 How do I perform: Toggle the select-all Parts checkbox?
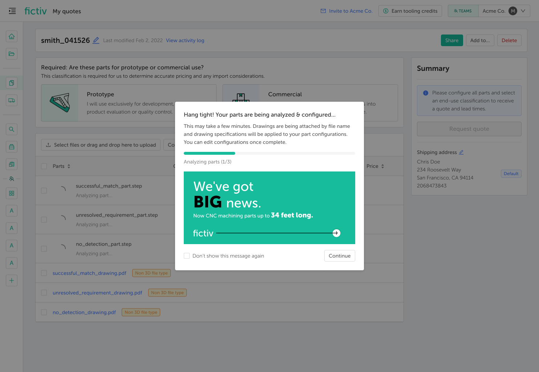point(44,166)
